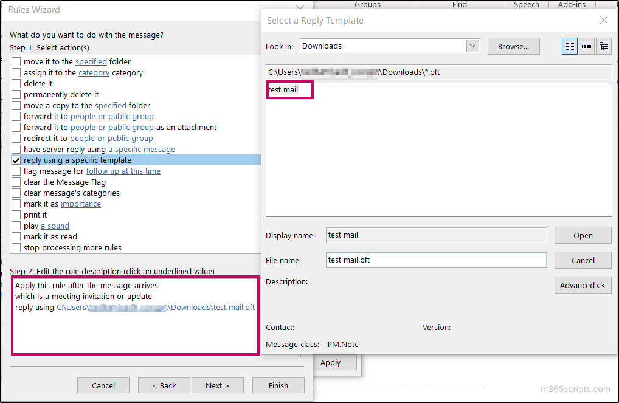Switch template dialog to list icon view
Screen dimensions: 619x403
pos(569,46)
